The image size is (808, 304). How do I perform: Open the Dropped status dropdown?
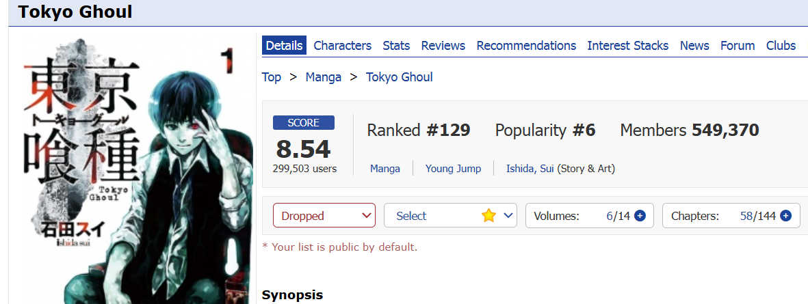(324, 215)
